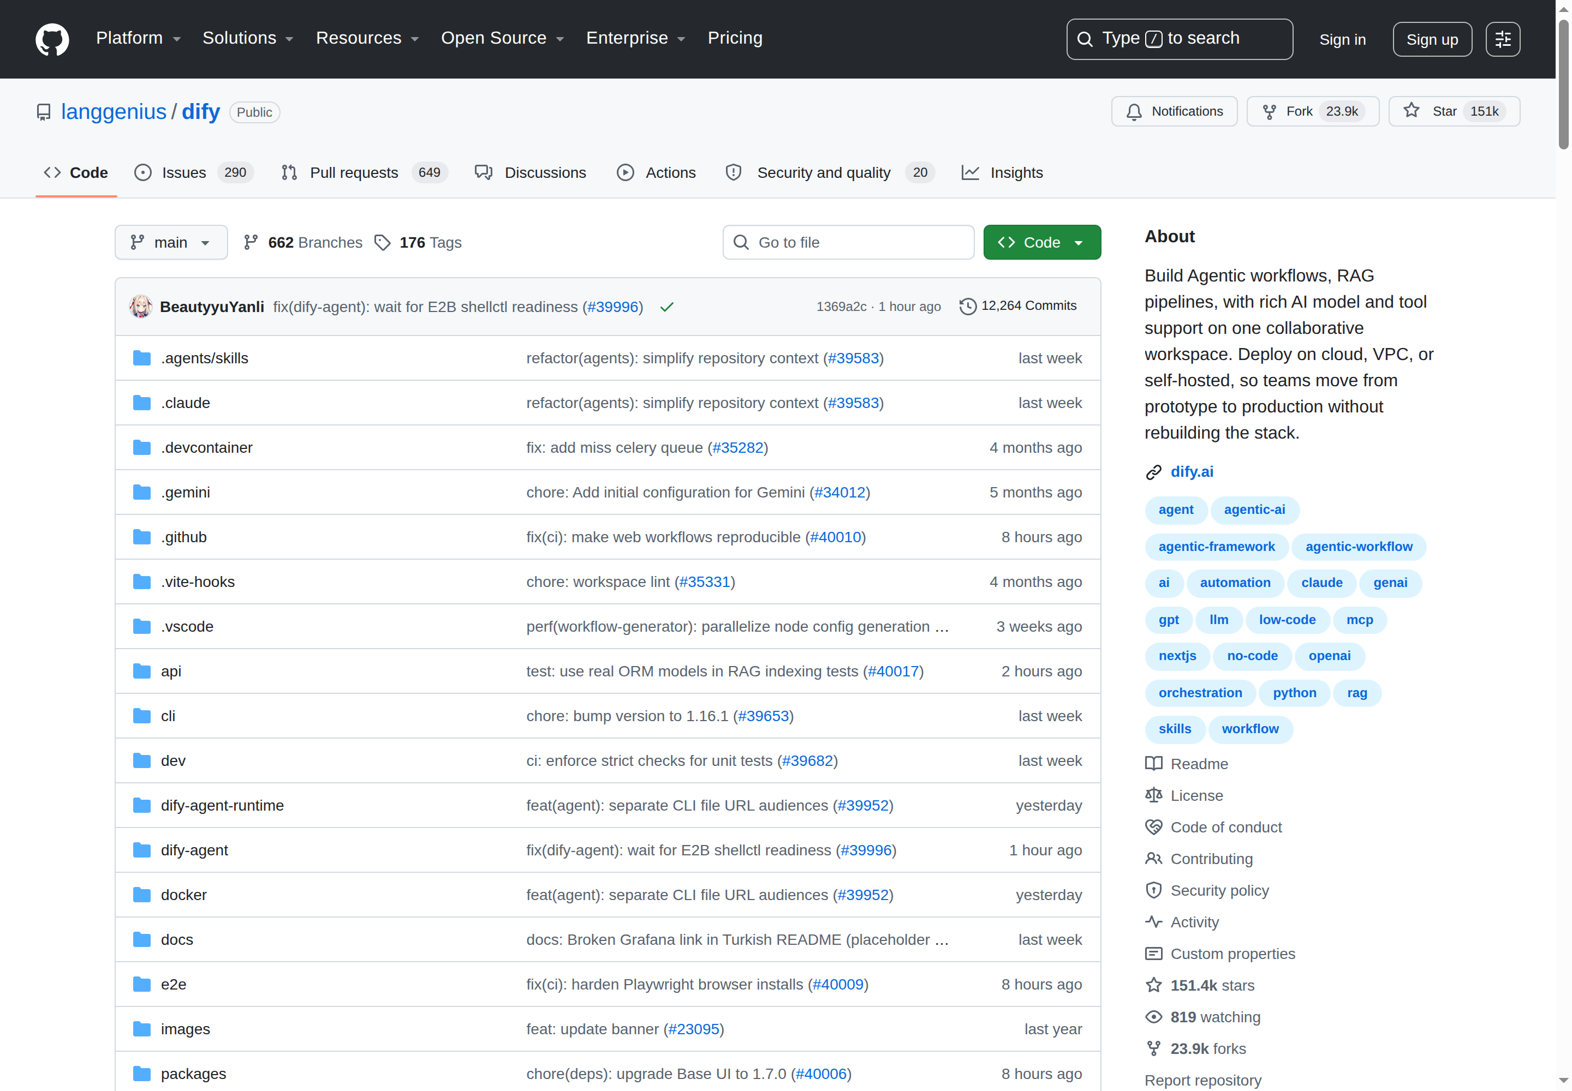The height and width of the screenshot is (1091, 1572).
Task: Switch to the Issues tab
Action: (x=194, y=173)
